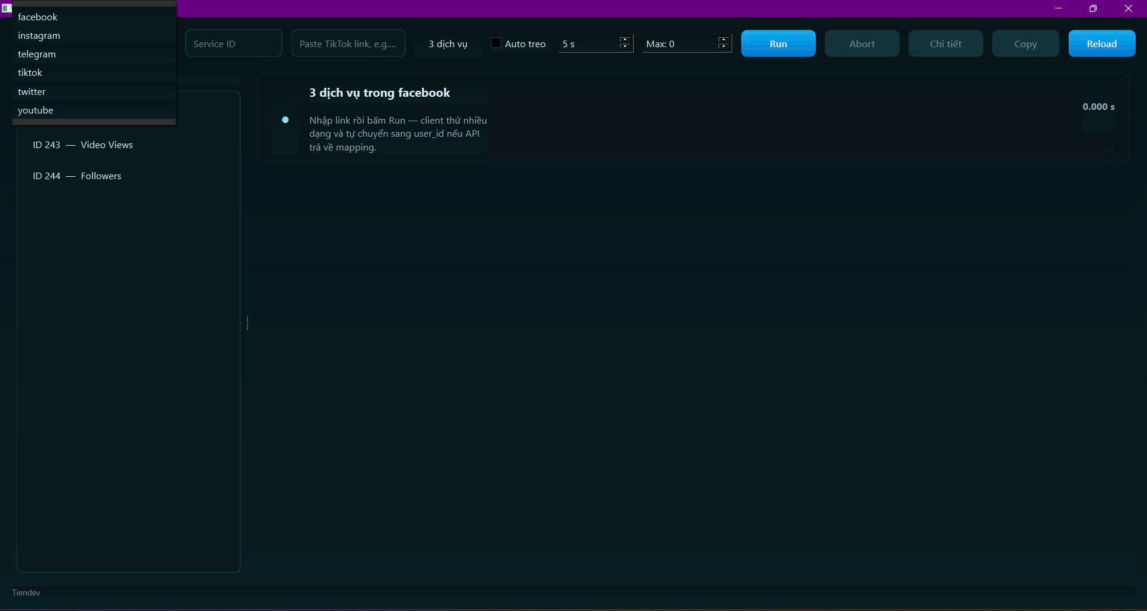Click the Copy button

(x=1025, y=44)
